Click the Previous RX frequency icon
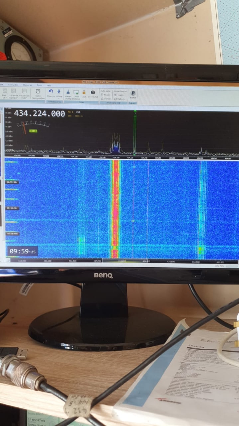 (51, 92)
